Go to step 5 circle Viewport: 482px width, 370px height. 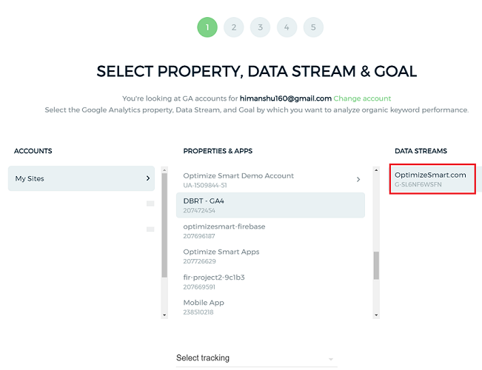313,27
